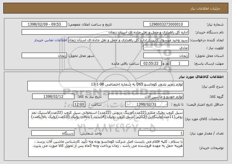
Task: Click the تاریخ نیاز به کالا label
Action: point(89,97)
